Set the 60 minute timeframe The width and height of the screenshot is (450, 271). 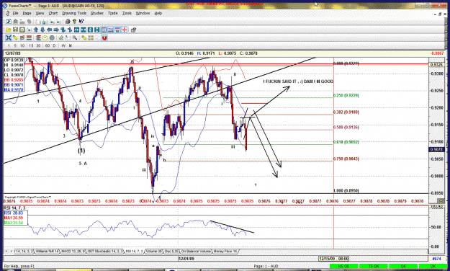[48, 45]
